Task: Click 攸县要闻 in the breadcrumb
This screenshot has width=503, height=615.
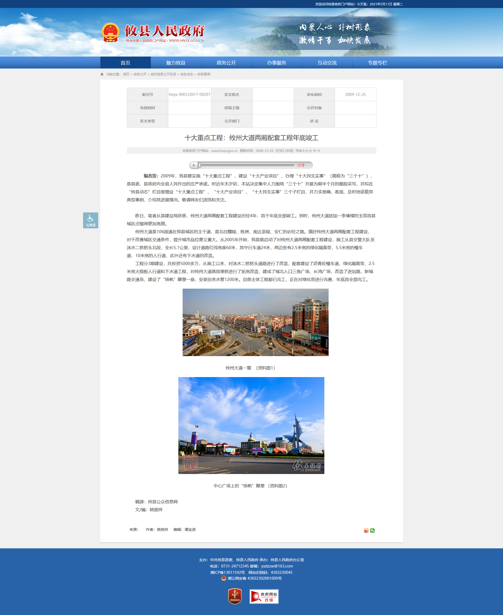Action: 204,74
